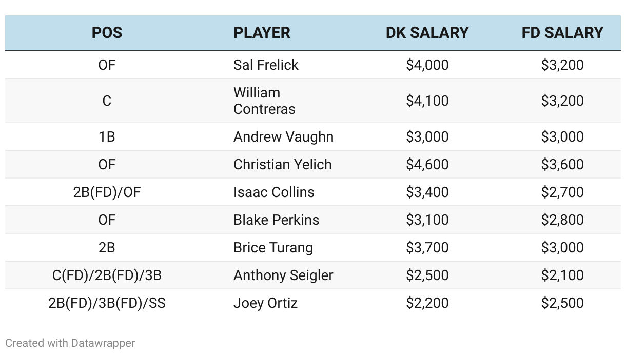Select the PLAYER column header
Image resolution: width=626 pixels, height=355 pixels.
click(x=262, y=33)
